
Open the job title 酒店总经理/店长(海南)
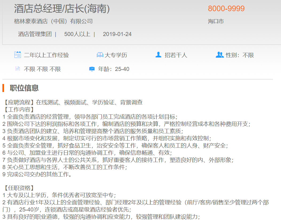(62, 9)
